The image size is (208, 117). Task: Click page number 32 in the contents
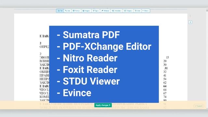click(x=165, y=72)
